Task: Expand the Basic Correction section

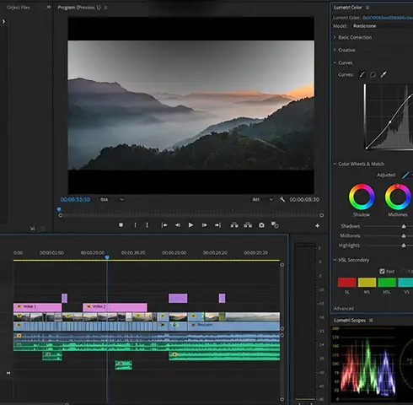Action: click(x=335, y=37)
